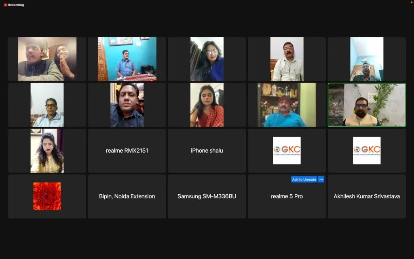Screen dimensions: 414x259
Task: Select the Bipin, Noida Extension tile
Action: [x=127, y=196]
